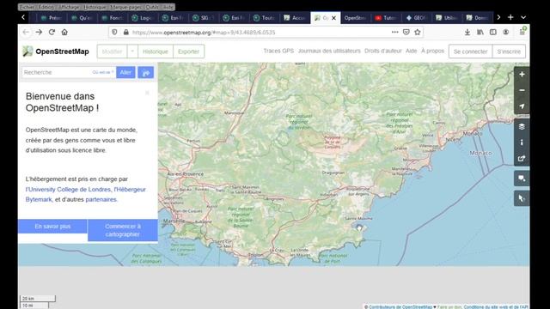The width and height of the screenshot is (550, 309).
Task: Expand the Modifier editor dropdown arrow
Action: click(132, 51)
